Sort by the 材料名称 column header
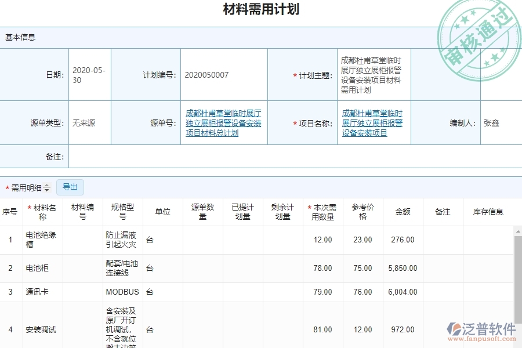 [42, 212]
